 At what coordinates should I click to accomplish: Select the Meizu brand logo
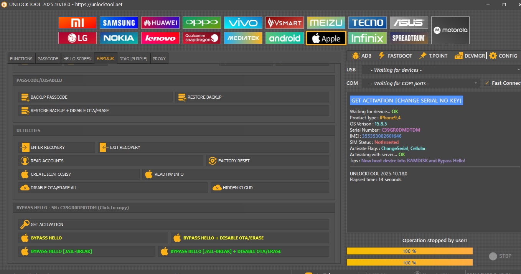(x=326, y=23)
